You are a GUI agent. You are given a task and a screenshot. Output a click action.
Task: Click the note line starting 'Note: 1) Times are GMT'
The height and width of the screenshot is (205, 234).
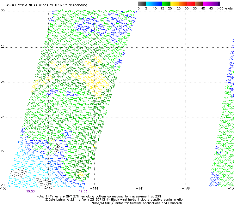tap(99, 196)
